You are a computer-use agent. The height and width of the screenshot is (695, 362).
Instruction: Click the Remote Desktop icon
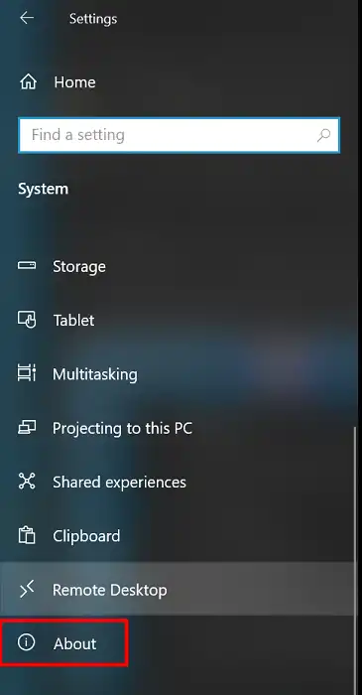pyautogui.click(x=27, y=590)
